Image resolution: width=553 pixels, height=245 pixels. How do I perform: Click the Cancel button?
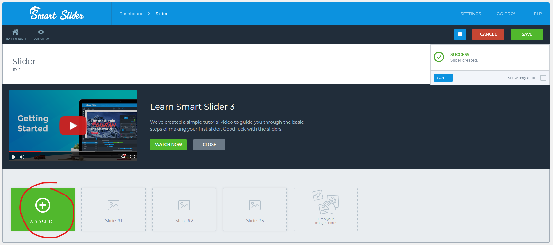pyautogui.click(x=488, y=34)
